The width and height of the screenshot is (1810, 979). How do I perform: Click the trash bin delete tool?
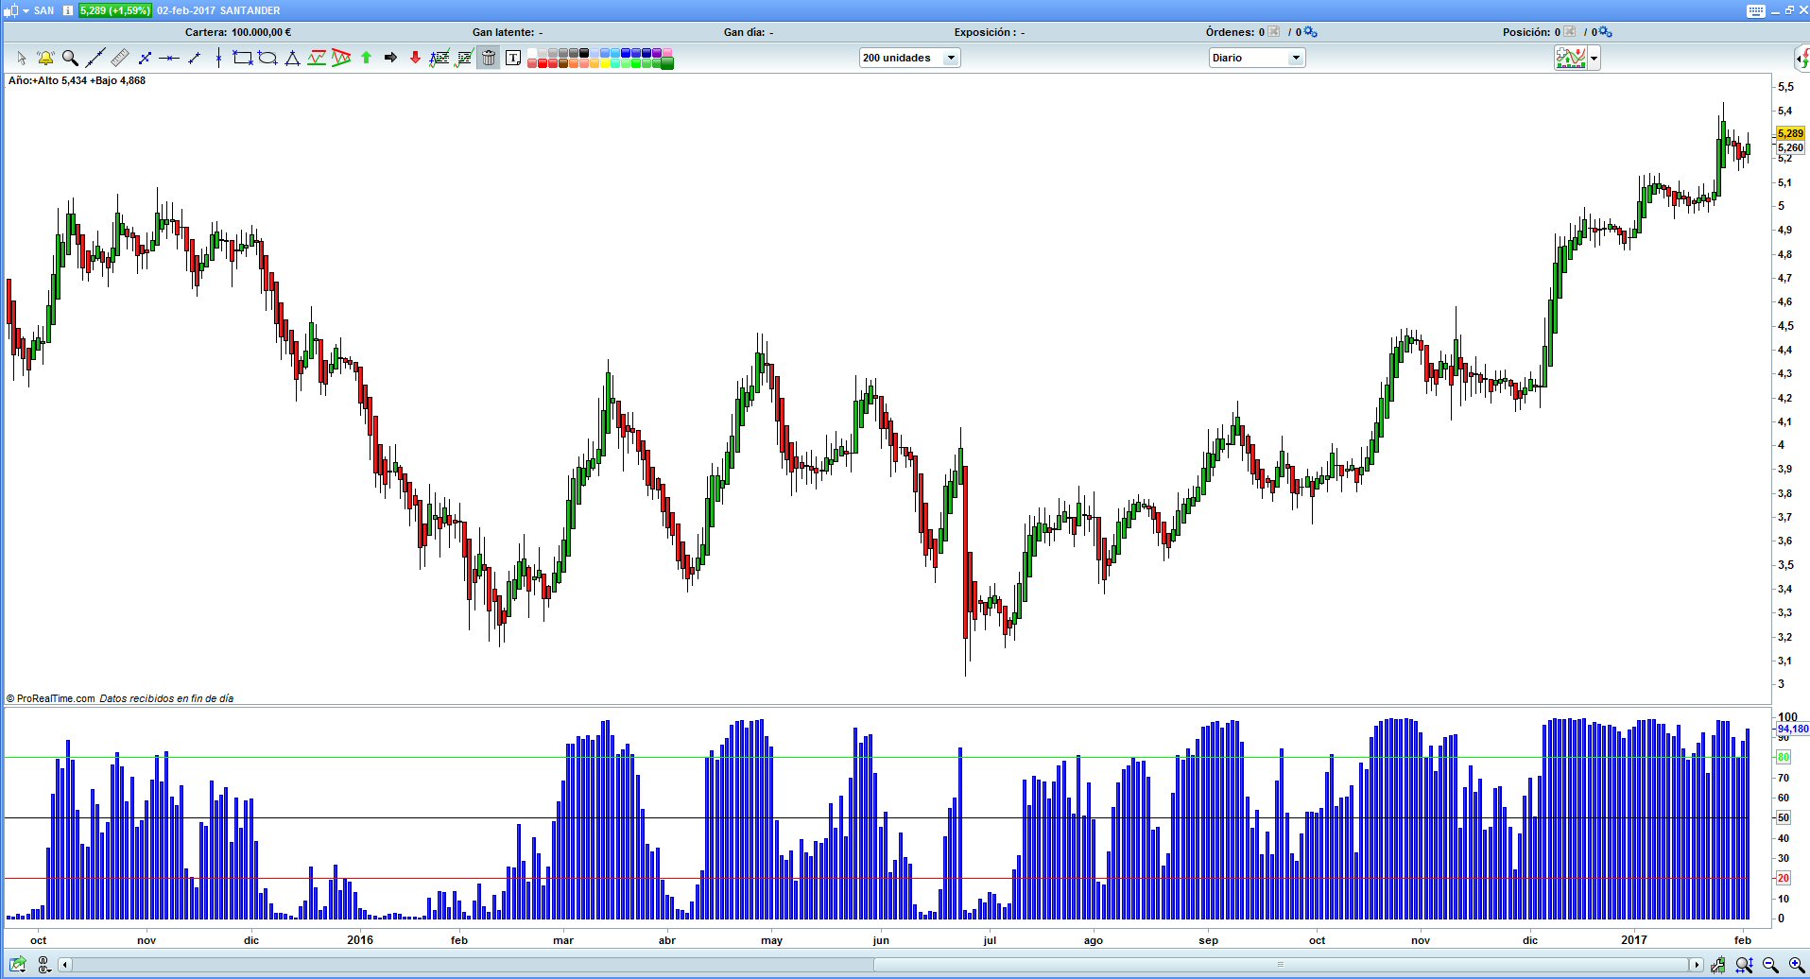489,59
